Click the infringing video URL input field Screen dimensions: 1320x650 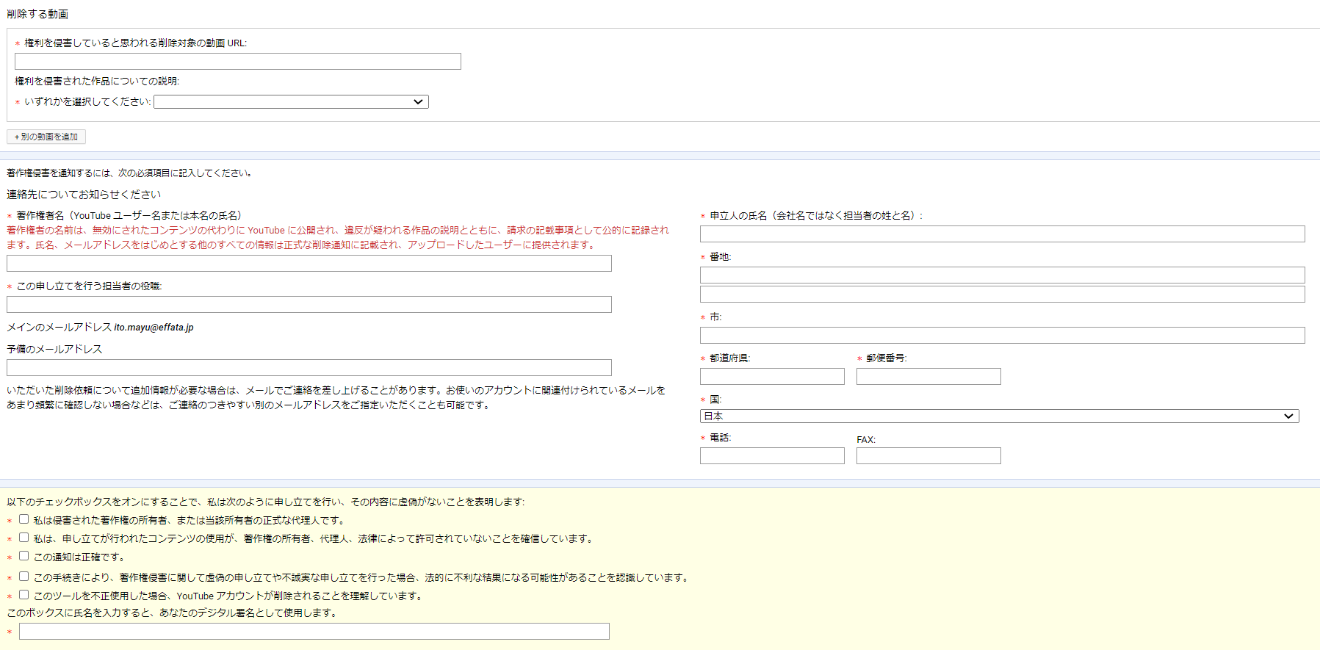(x=238, y=61)
